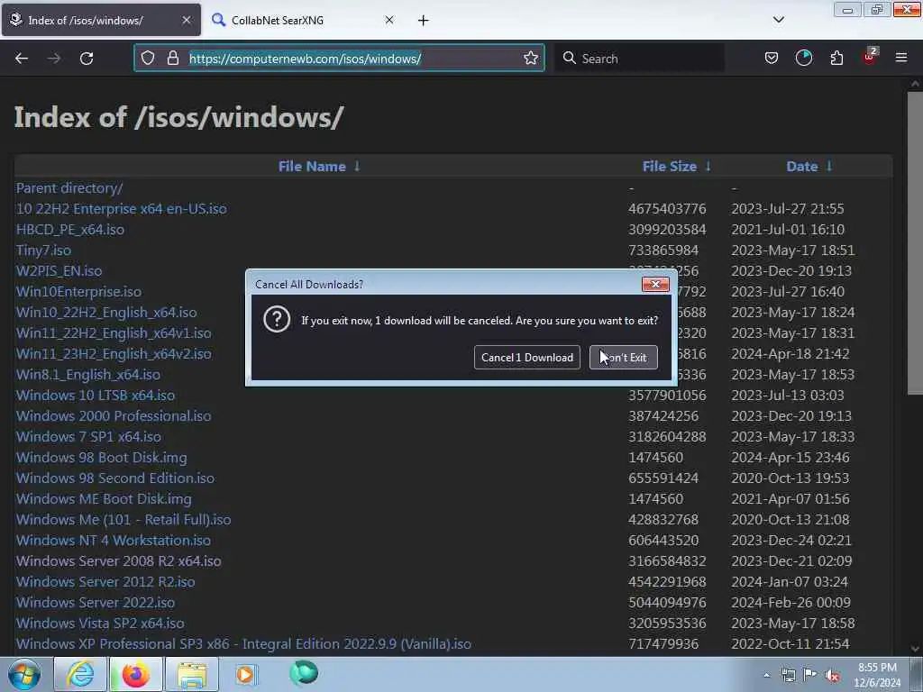Click Windows XP Professional SP3 x86 Integral Edition link
This screenshot has height=692, width=923.
click(243, 643)
